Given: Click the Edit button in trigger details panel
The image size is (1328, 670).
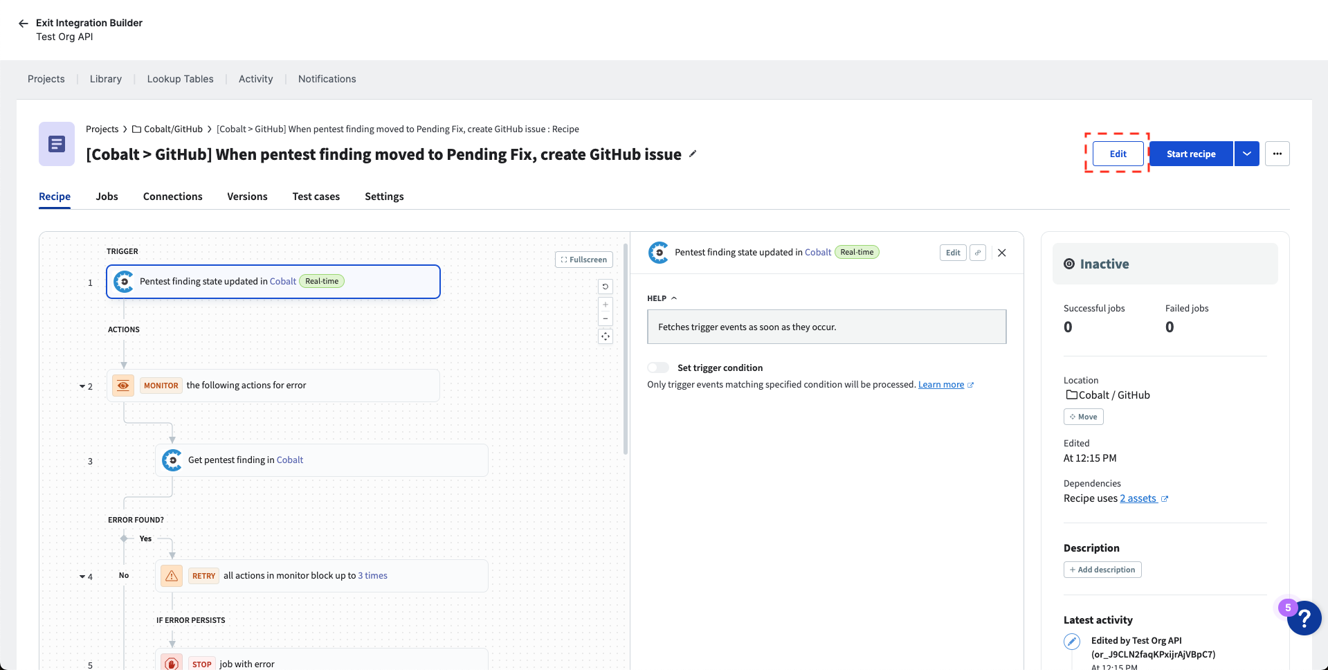Looking at the screenshot, I should 953,253.
